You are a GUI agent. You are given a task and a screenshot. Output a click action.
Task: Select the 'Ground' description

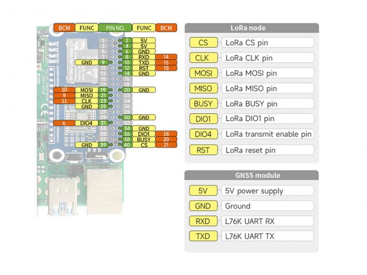[267, 206]
